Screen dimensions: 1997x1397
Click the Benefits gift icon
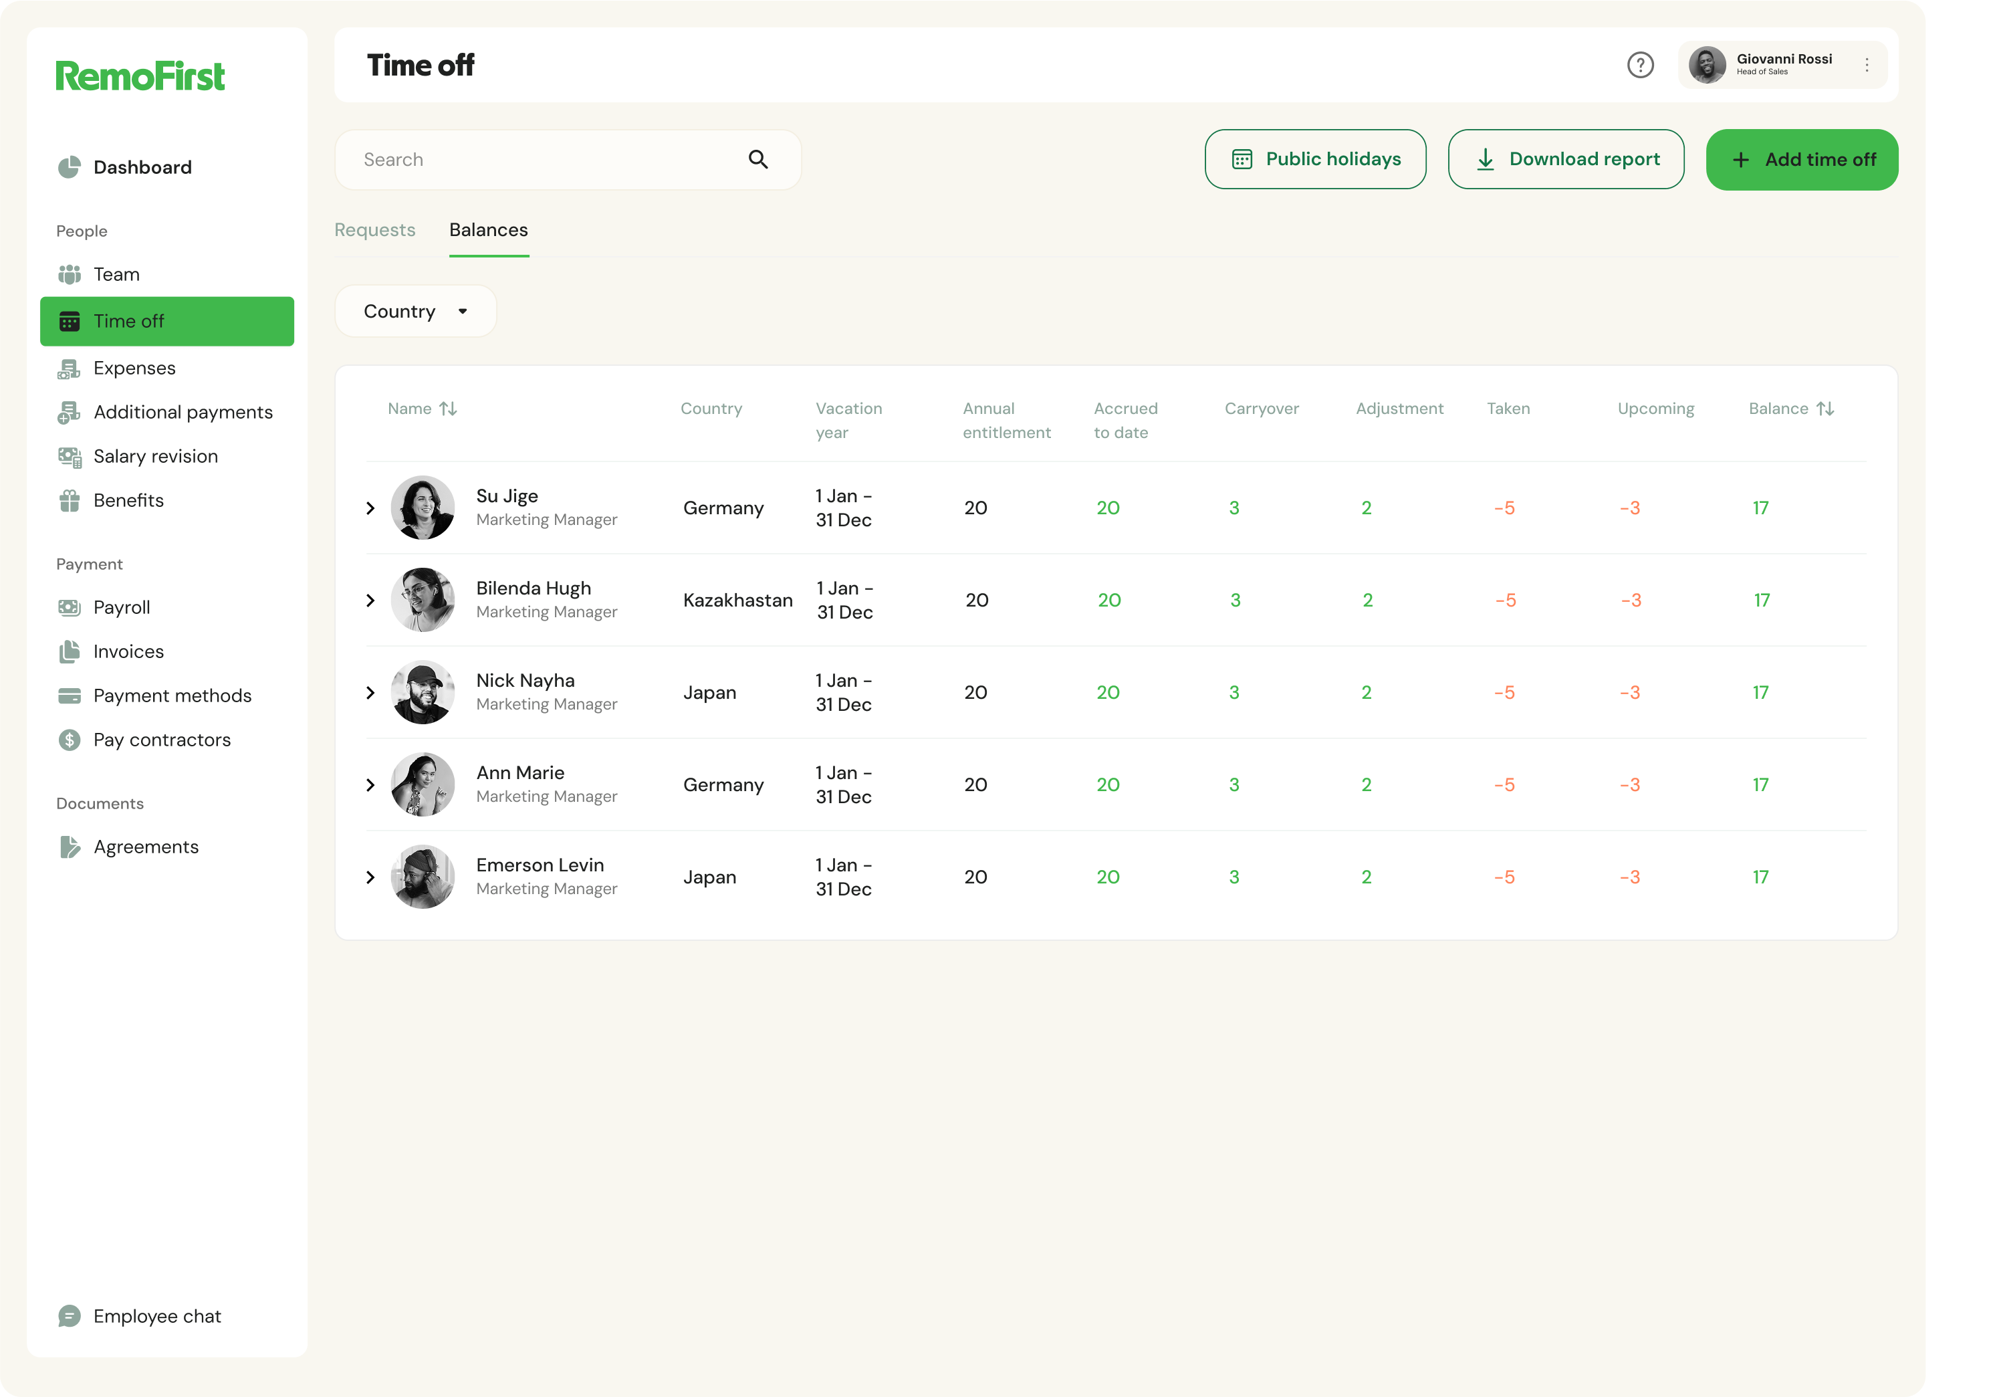[x=69, y=501]
